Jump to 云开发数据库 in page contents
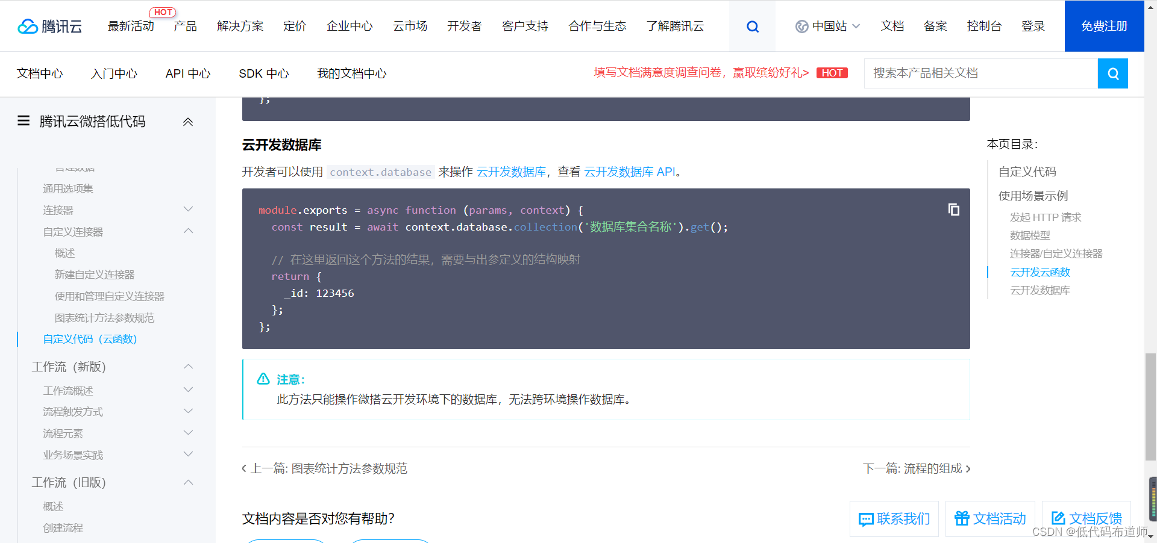1157x543 pixels. pyautogui.click(x=1040, y=290)
